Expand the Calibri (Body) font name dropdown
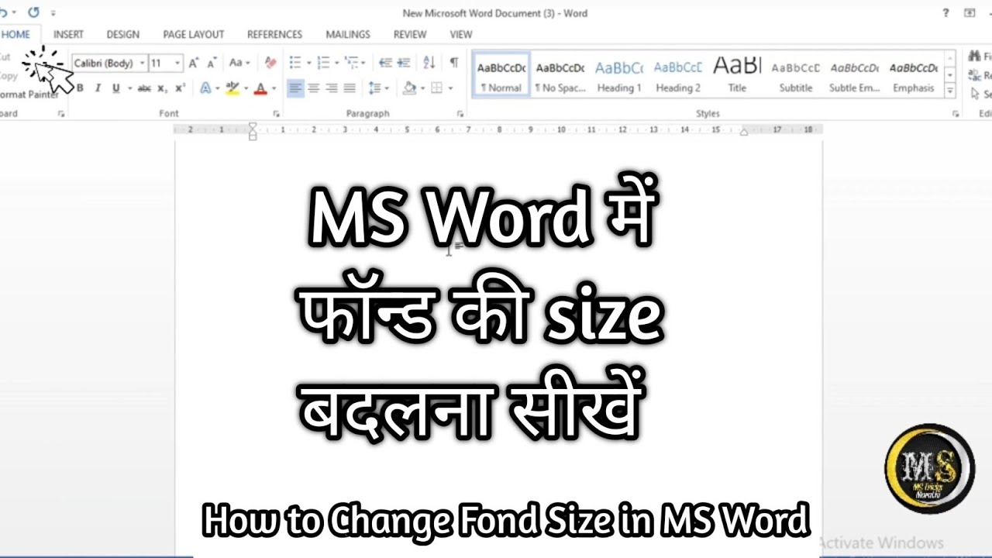 pyautogui.click(x=143, y=63)
